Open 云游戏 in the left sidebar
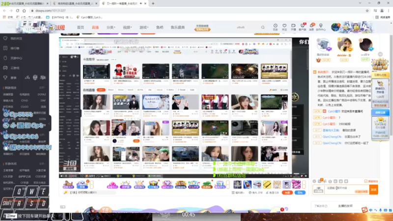 tap(12, 68)
